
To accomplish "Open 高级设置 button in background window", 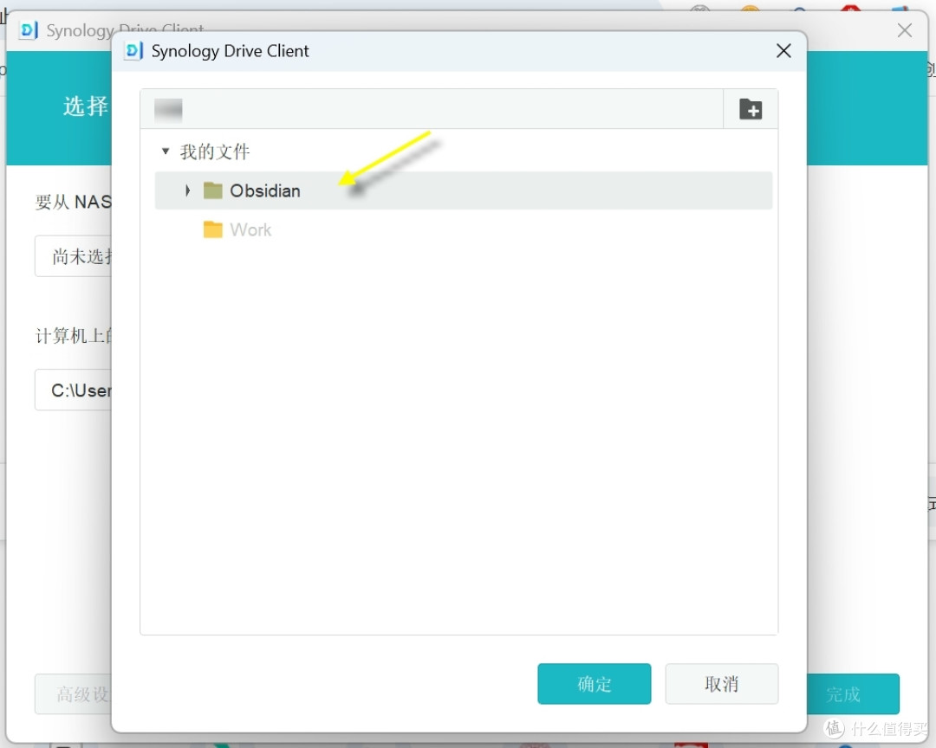I will (x=73, y=693).
